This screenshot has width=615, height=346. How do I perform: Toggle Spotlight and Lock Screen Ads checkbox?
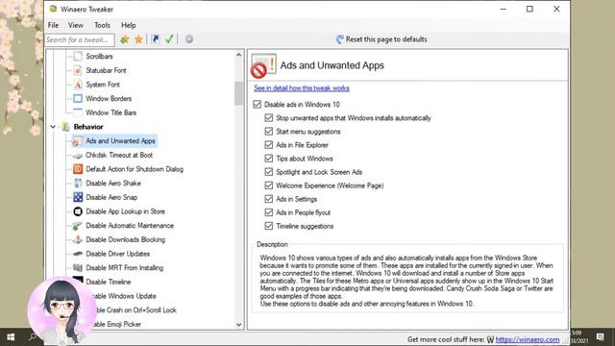269,172
